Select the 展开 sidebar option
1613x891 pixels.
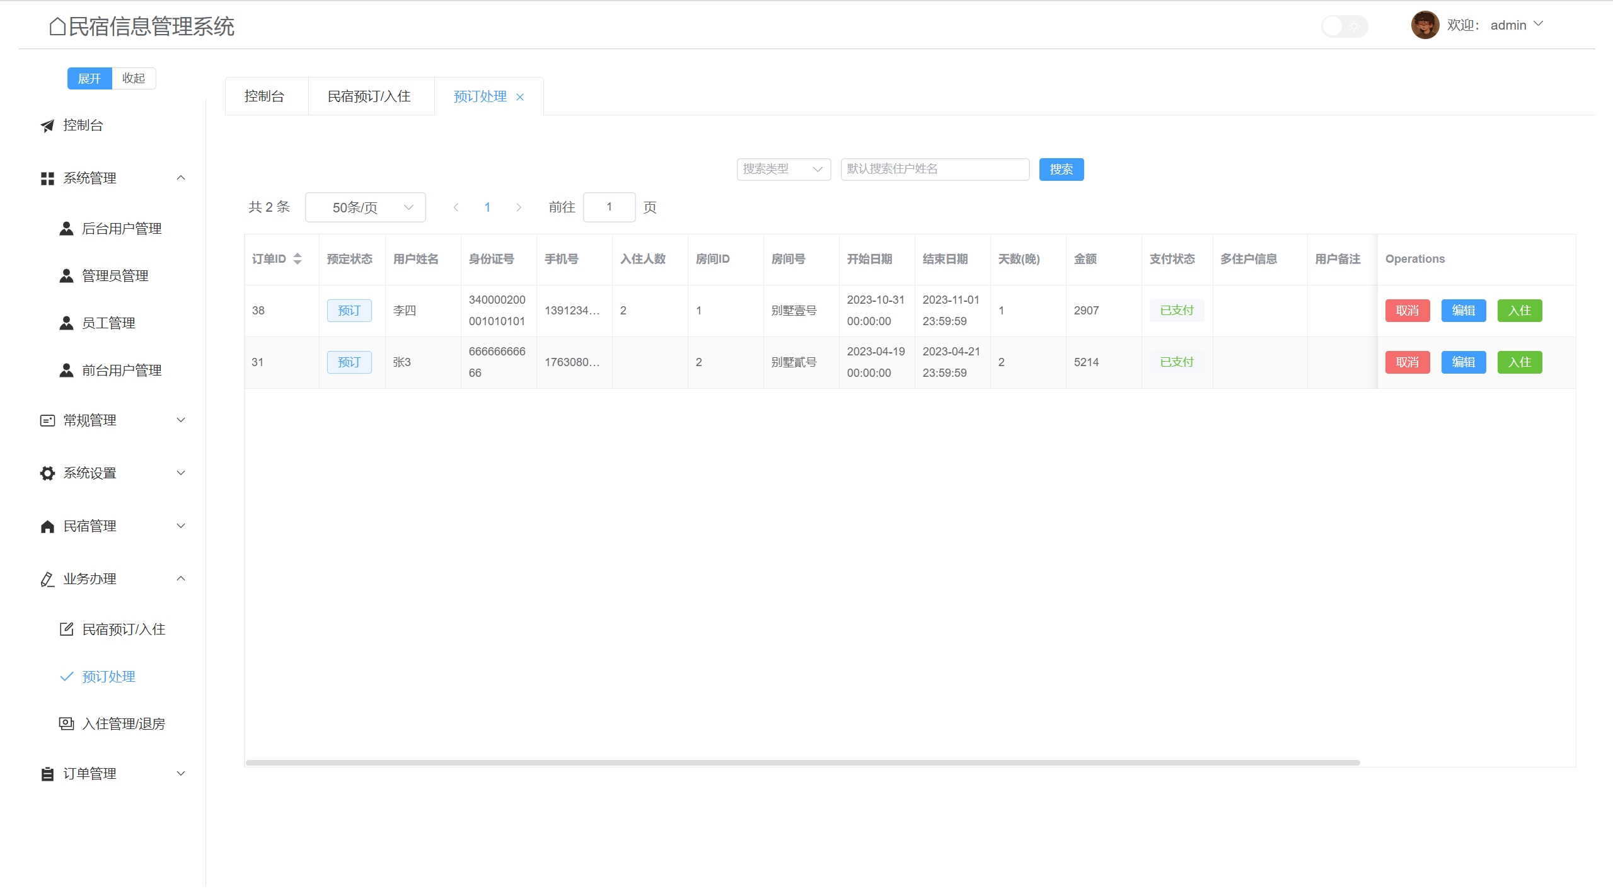point(90,78)
